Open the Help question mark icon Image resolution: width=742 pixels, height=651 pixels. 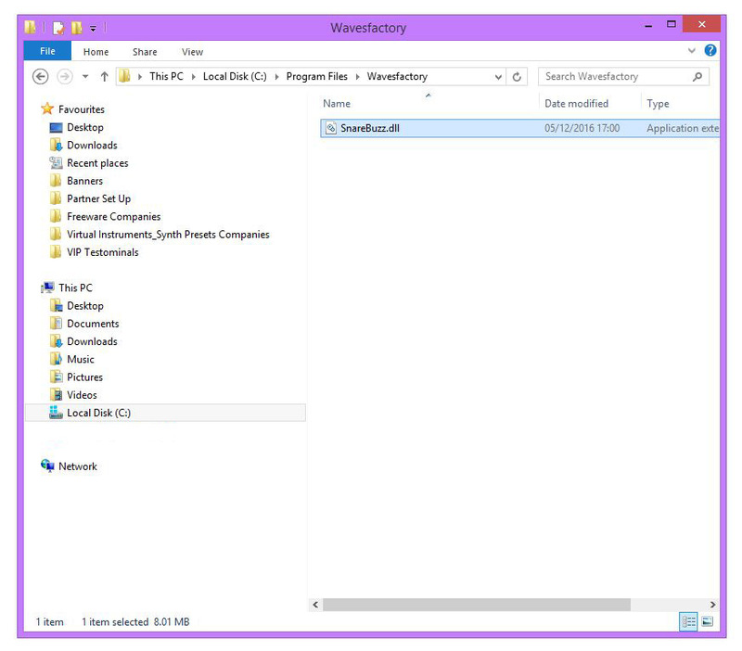(710, 51)
